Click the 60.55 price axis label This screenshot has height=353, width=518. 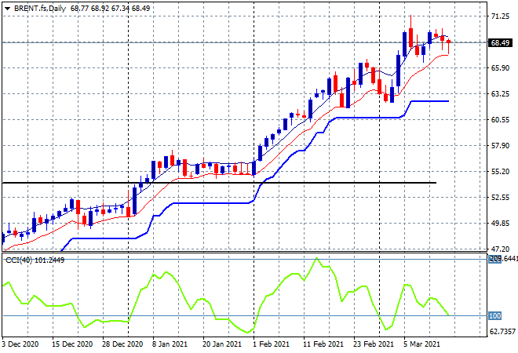[x=500, y=119]
